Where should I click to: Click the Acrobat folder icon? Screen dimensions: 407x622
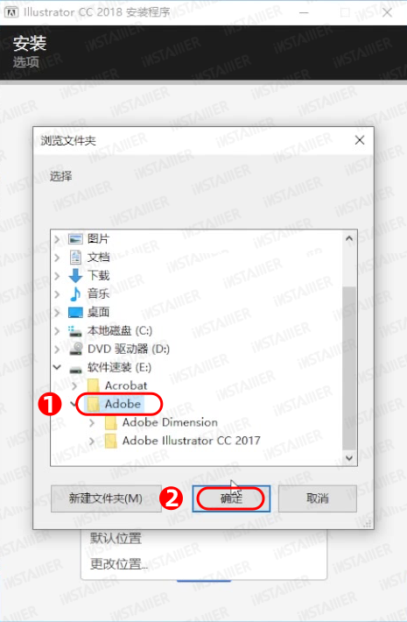coord(93,385)
